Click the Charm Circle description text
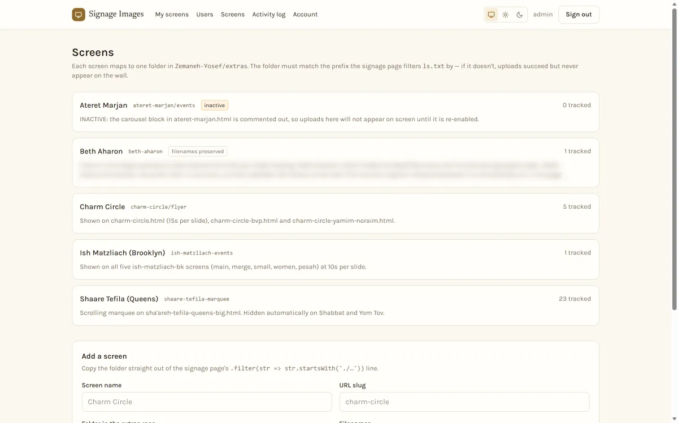 coord(237,221)
